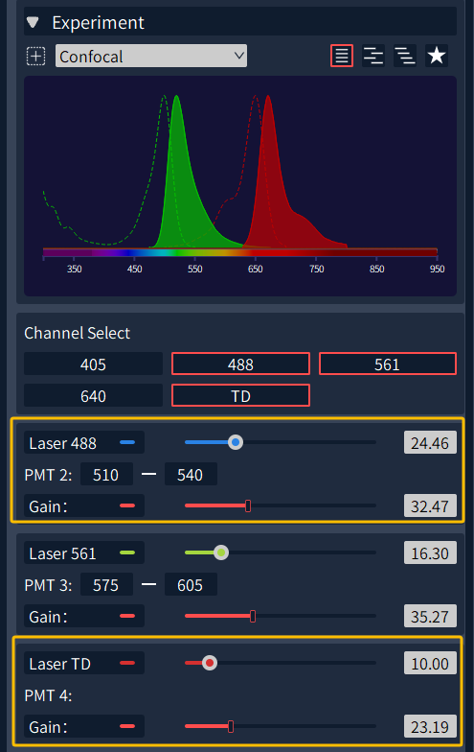Select the cascading lines layout icon

[x=404, y=56]
